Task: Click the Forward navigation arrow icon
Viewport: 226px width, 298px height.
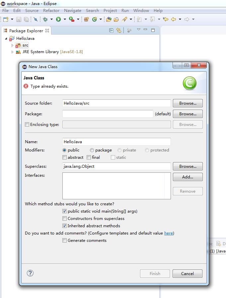Action: click(x=187, y=19)
